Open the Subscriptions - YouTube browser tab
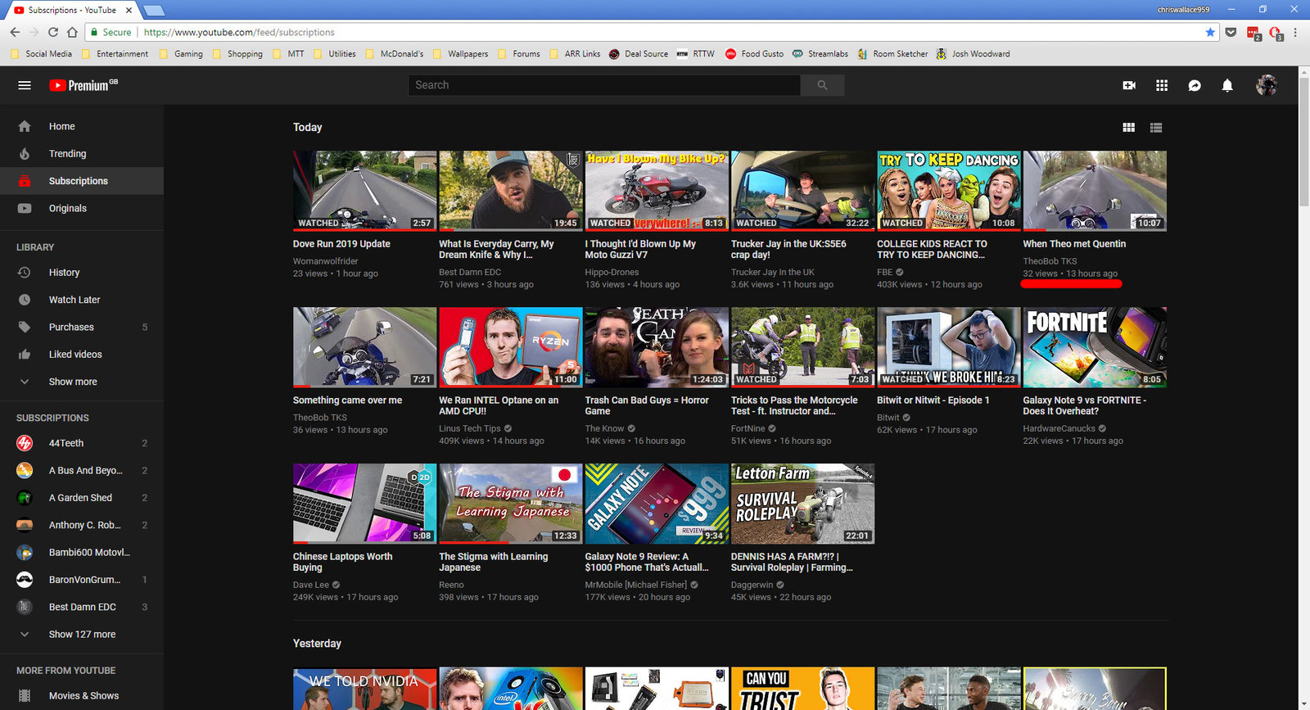 tap(72, 10)
